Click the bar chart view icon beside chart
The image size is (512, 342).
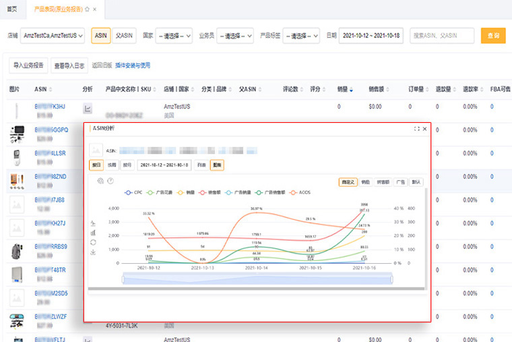click(x=92, y=232)
